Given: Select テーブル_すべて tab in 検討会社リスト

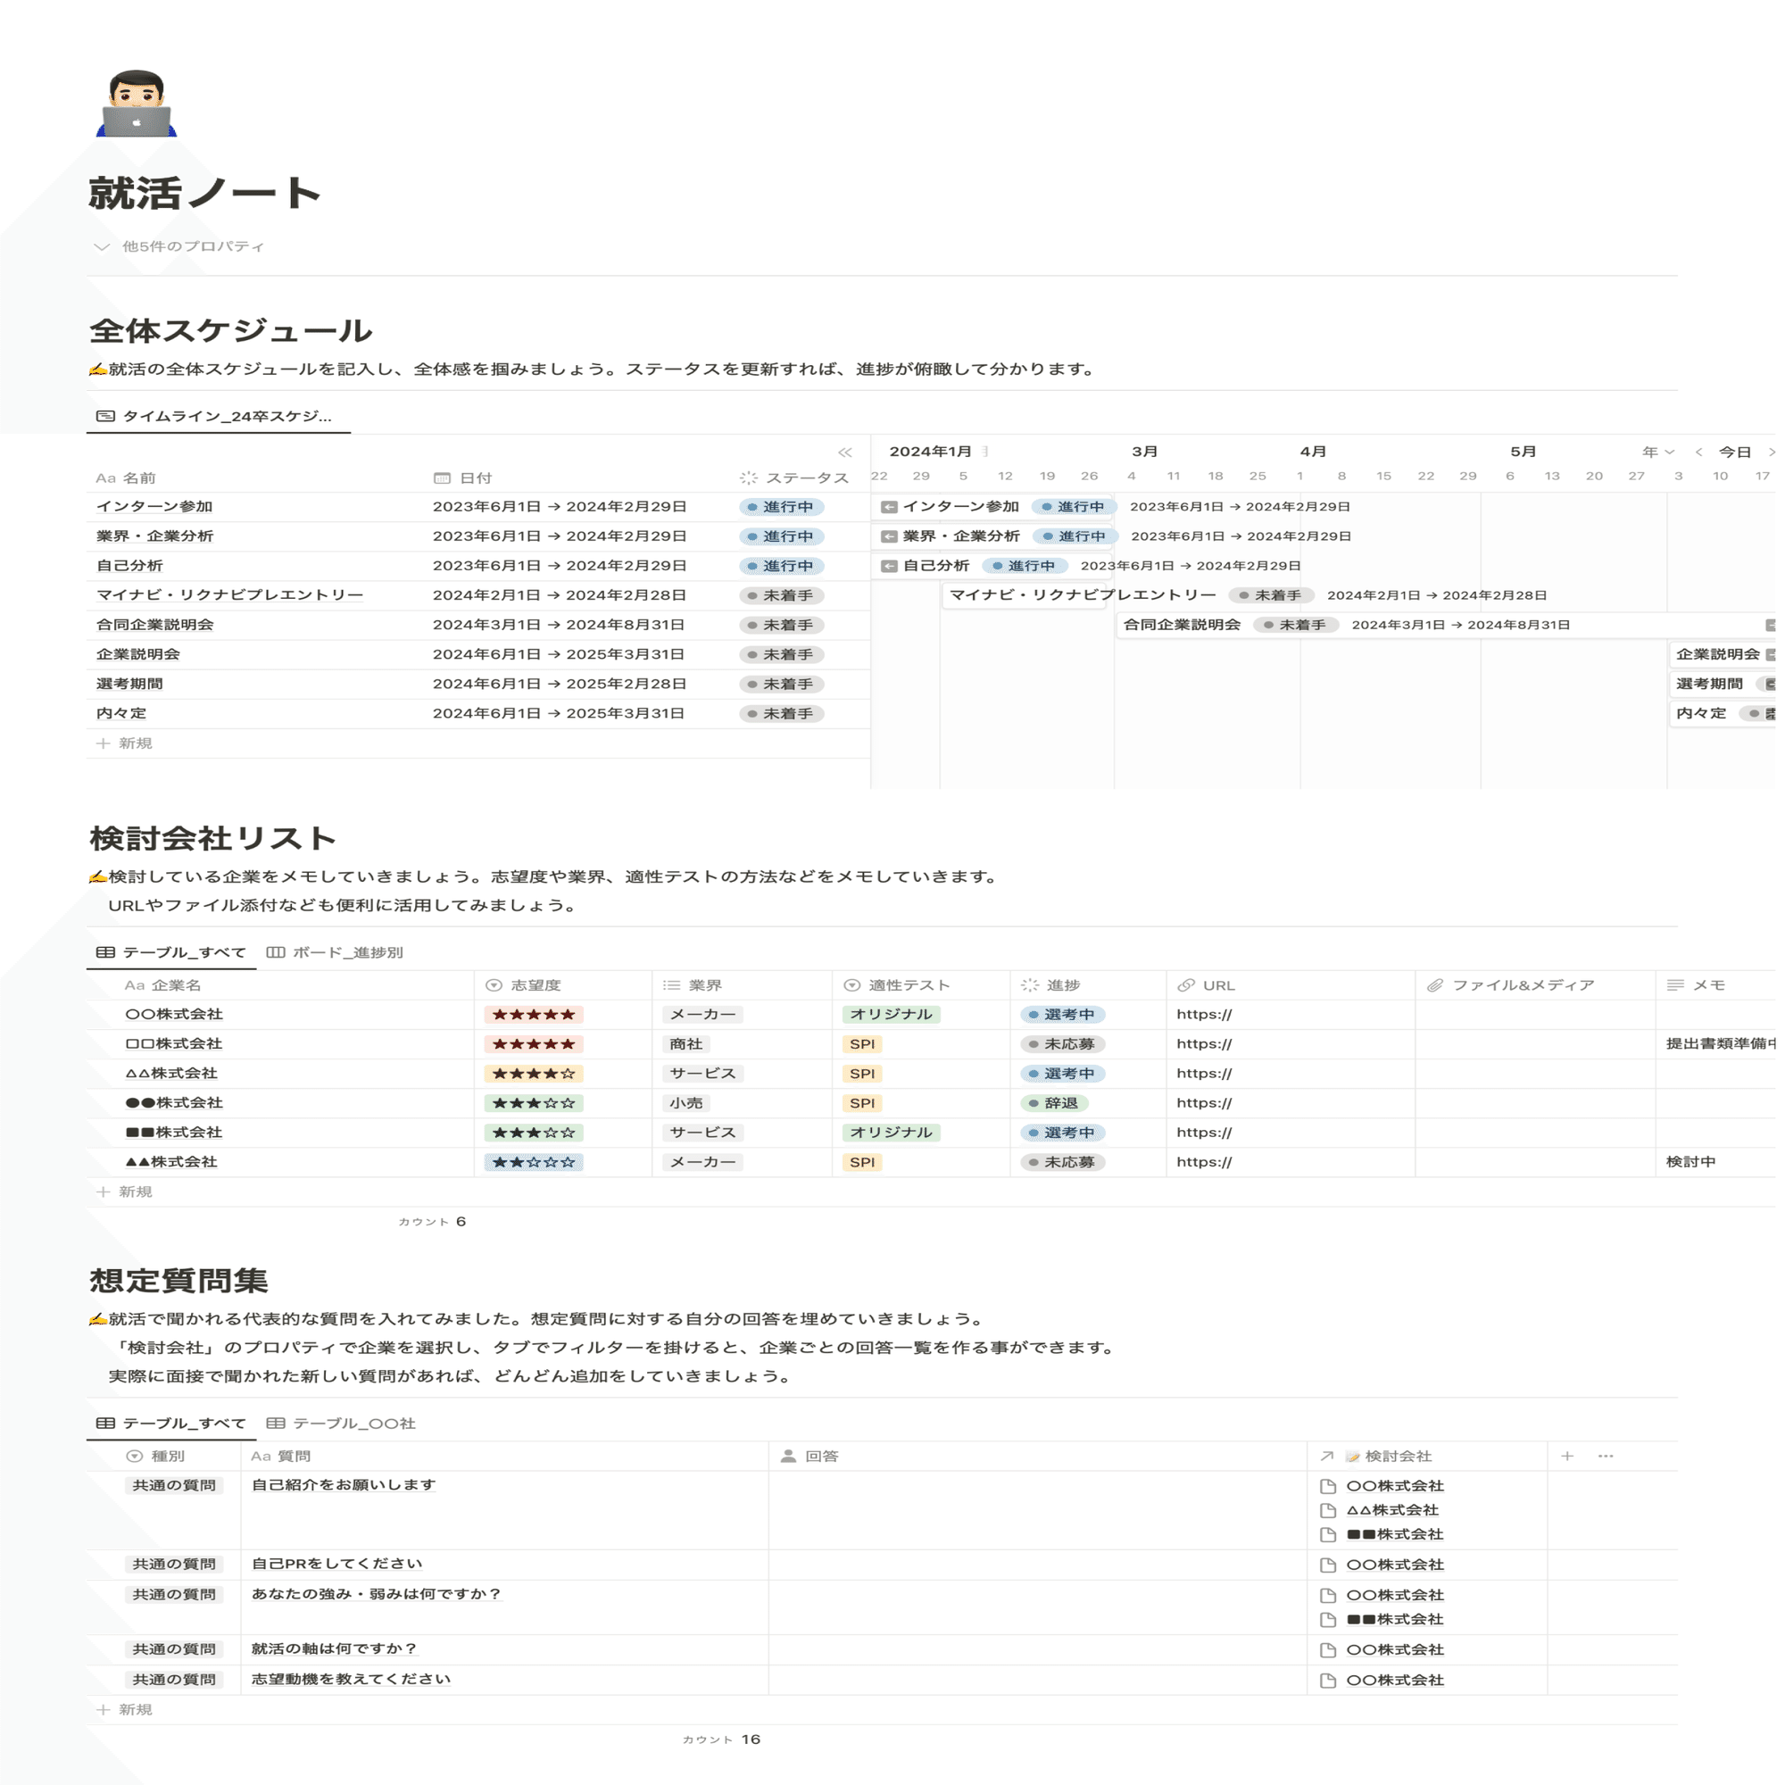Looking at the screenshot, I should [x=172, y=952].
